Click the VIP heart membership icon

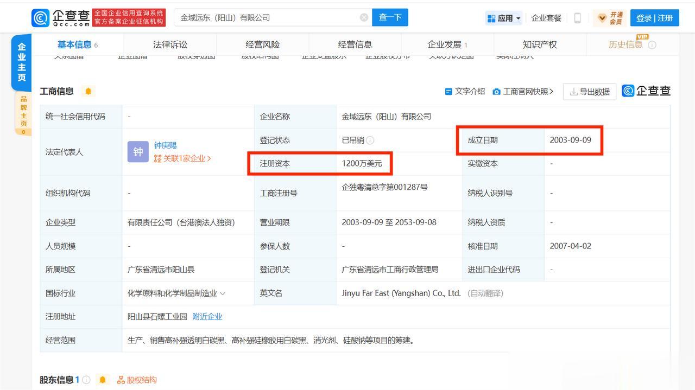point(602,18)
